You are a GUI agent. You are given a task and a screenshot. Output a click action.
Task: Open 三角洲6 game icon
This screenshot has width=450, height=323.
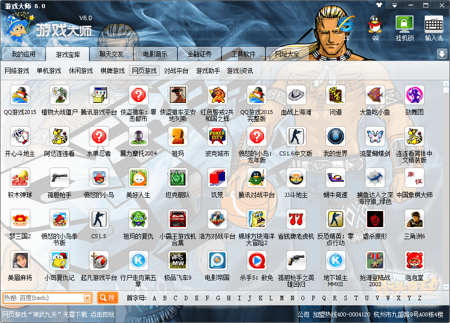tap(415, 219)
